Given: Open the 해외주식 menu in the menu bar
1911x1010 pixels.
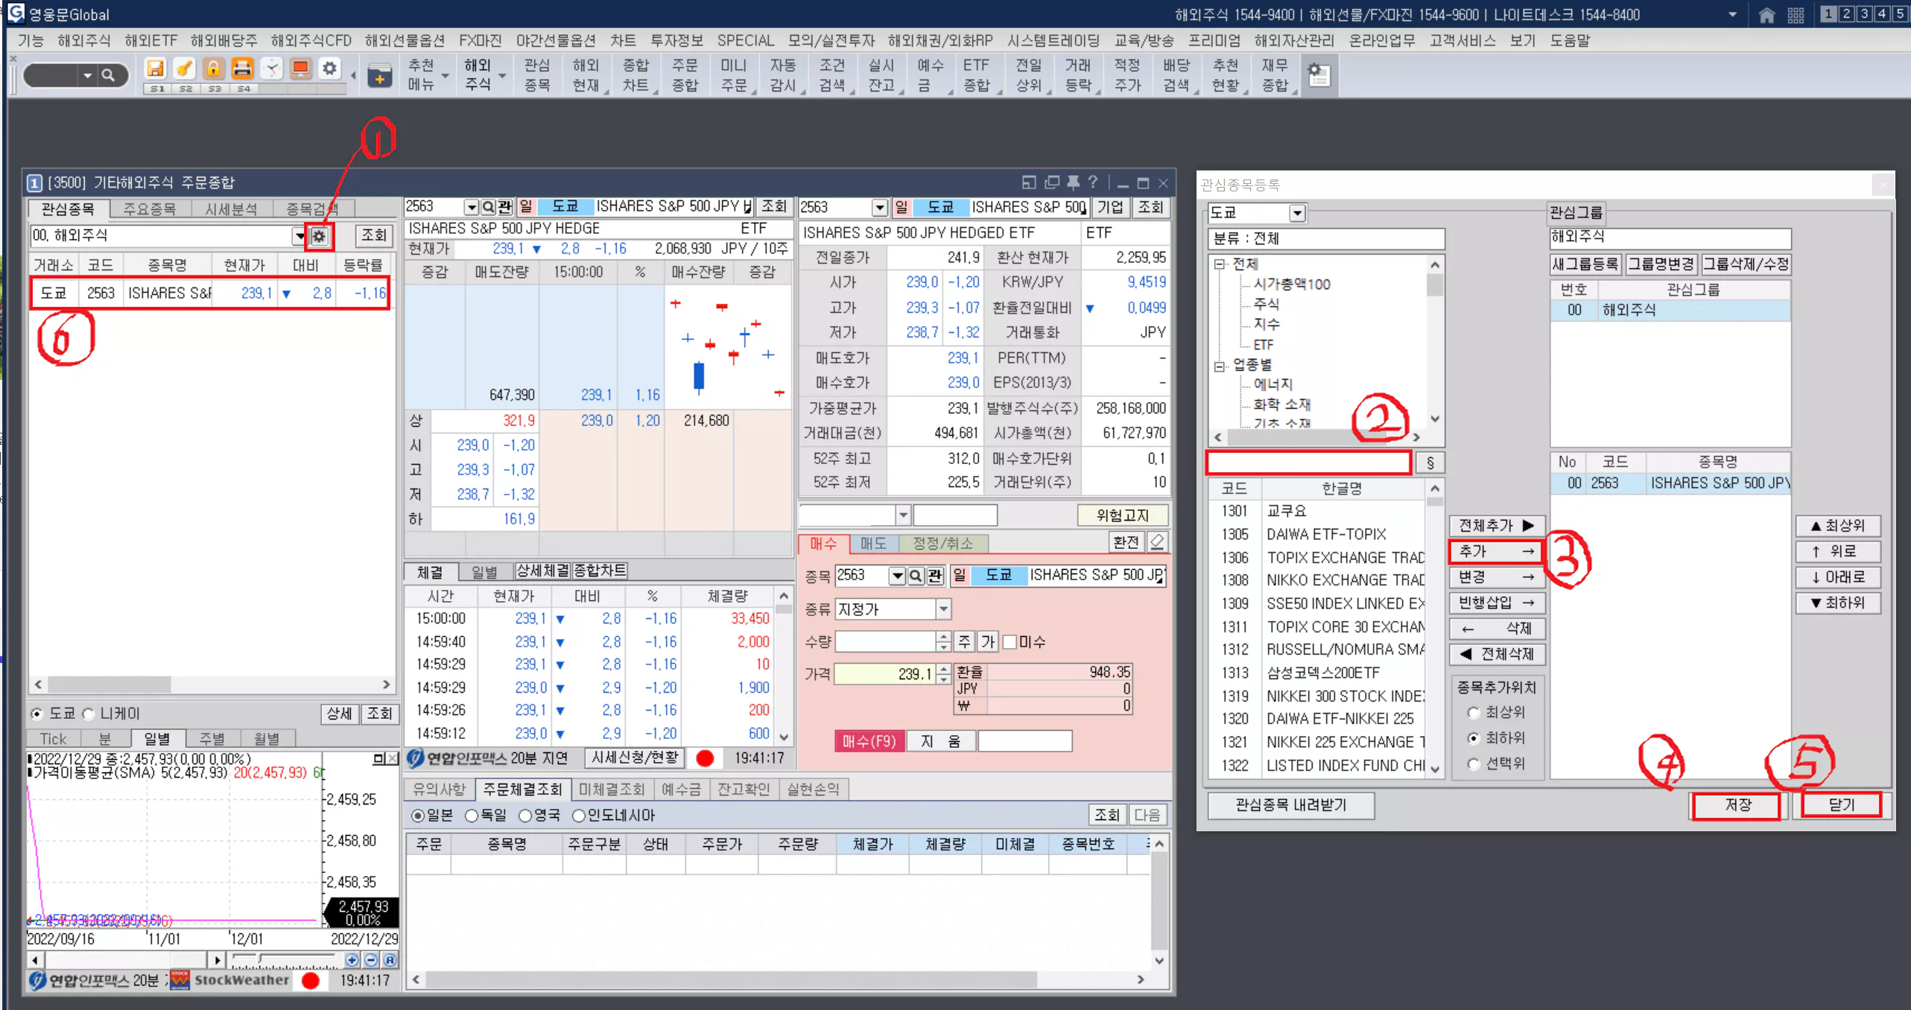Looking at the screenshot, I should 84,41.
